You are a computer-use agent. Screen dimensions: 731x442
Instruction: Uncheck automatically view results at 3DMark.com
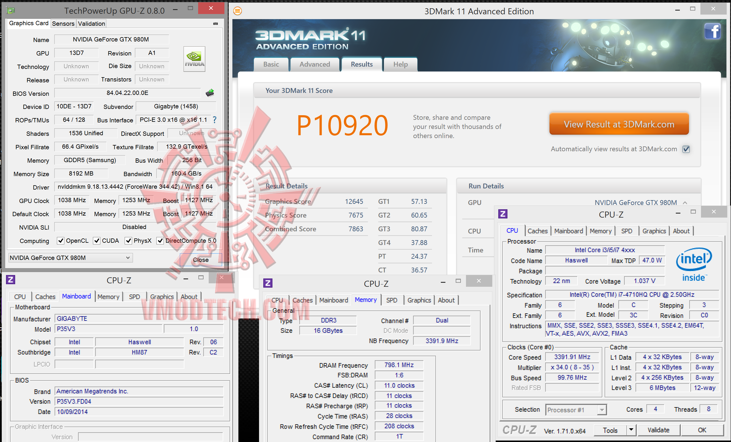(686, 149)
